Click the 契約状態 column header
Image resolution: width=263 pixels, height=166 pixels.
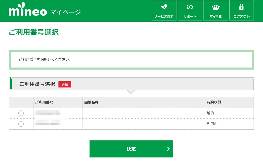[214, 102]
